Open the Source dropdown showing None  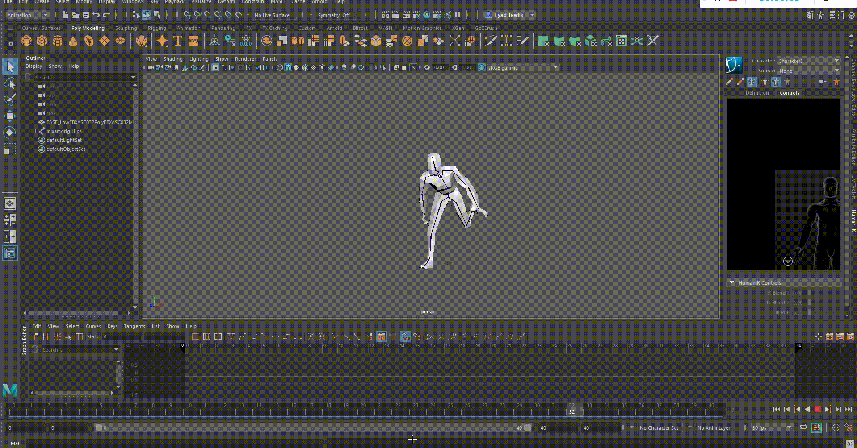point(809,71)
